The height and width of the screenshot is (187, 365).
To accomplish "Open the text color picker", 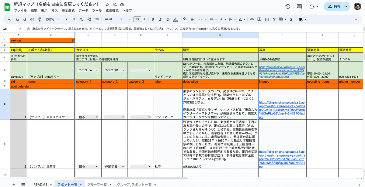I will click(x=175, y=19).
